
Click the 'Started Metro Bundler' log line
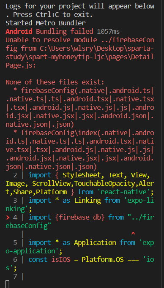[x=46, y=23]
